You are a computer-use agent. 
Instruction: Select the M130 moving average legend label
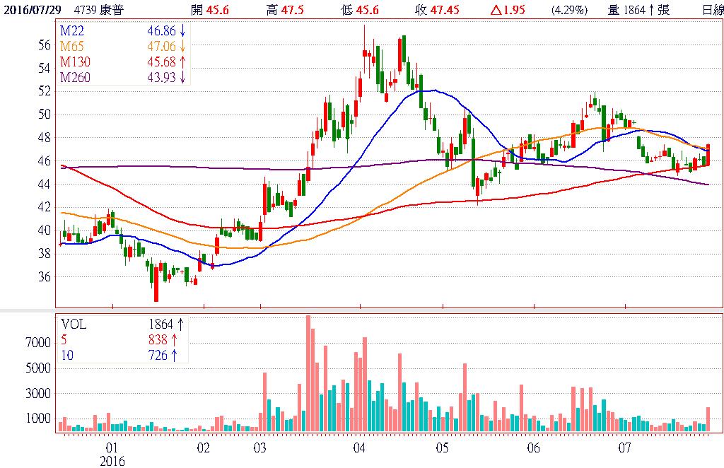click(76, 62)
